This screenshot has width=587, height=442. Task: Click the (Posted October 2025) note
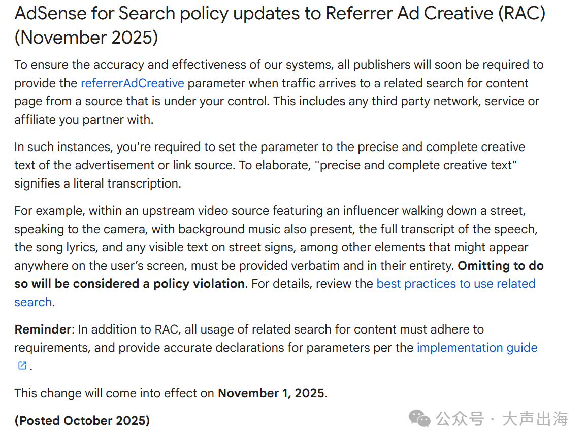click(82, 421)
